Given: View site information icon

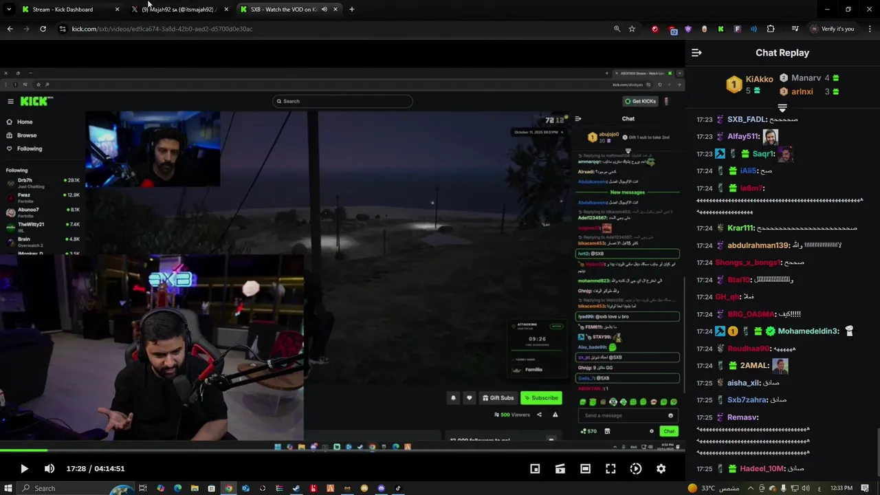Looking at the screenshot, I should tap(63, 29).
